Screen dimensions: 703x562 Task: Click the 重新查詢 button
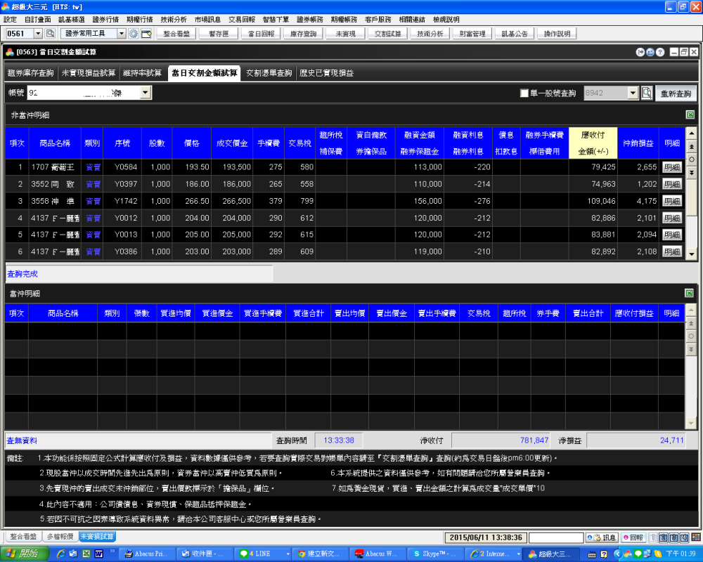pos(676,94)
